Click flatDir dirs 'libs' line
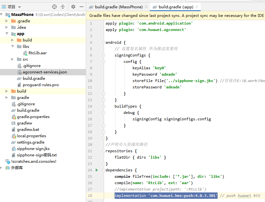The image size is (265, 202). pyautogui.click(x=140, y=157)
